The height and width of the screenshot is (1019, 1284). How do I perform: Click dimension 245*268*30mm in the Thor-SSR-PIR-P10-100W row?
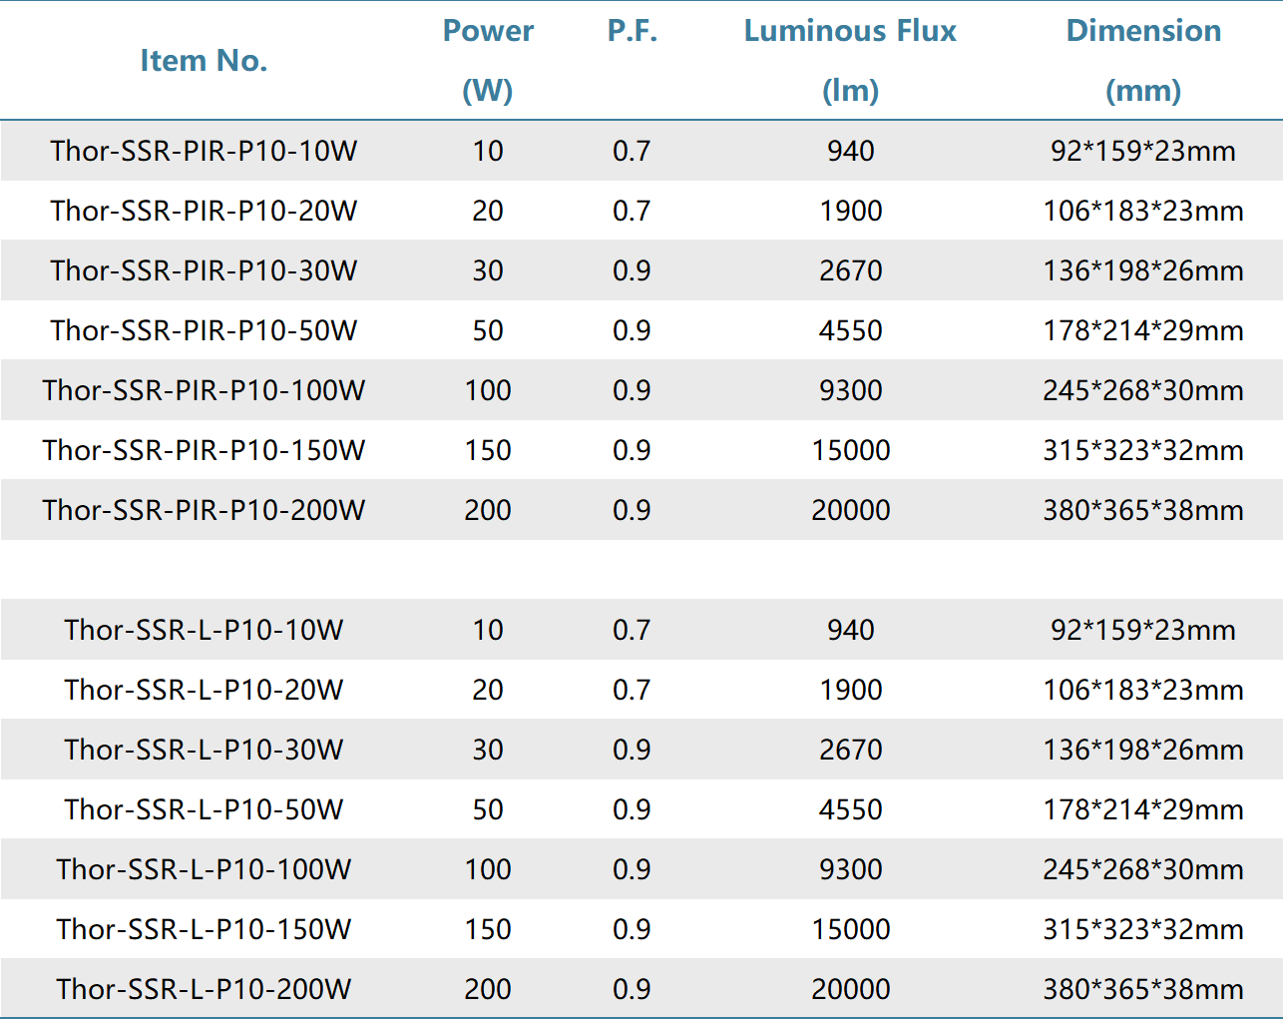pos(1143,390)
